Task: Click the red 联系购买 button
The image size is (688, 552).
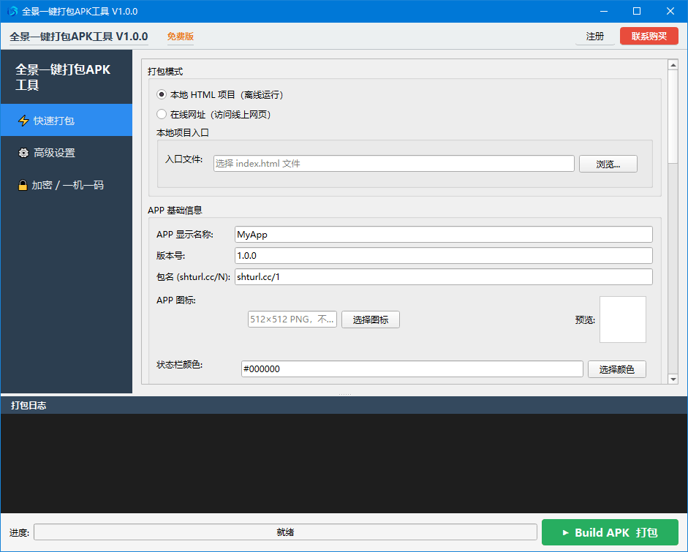Action: (x=649, y=36)
